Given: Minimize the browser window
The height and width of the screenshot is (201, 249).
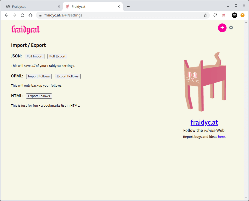Looking at the screenshot, I should pos(228,6).
